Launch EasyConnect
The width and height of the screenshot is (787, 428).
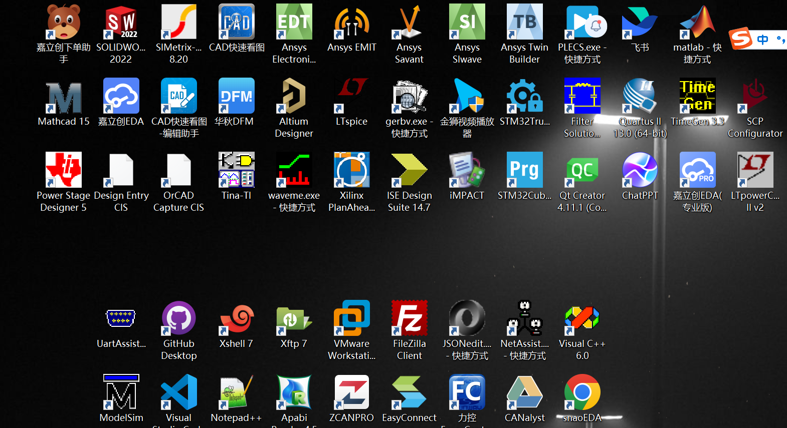(409, 392)
